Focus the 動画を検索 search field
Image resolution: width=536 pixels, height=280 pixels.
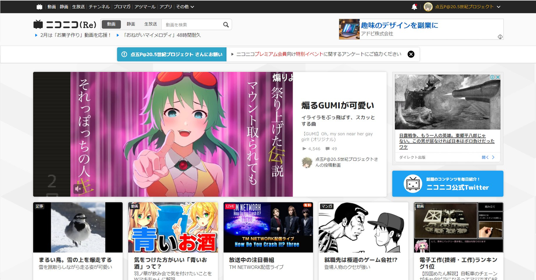point(192,24)
